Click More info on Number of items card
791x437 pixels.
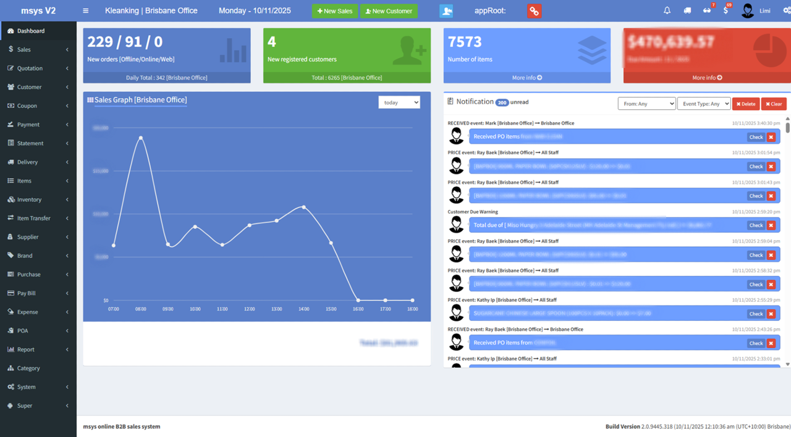(x=527, y=78)
